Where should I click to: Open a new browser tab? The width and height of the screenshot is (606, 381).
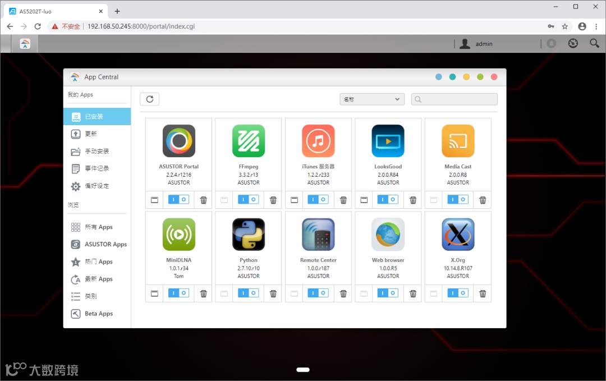click(117, 11)
